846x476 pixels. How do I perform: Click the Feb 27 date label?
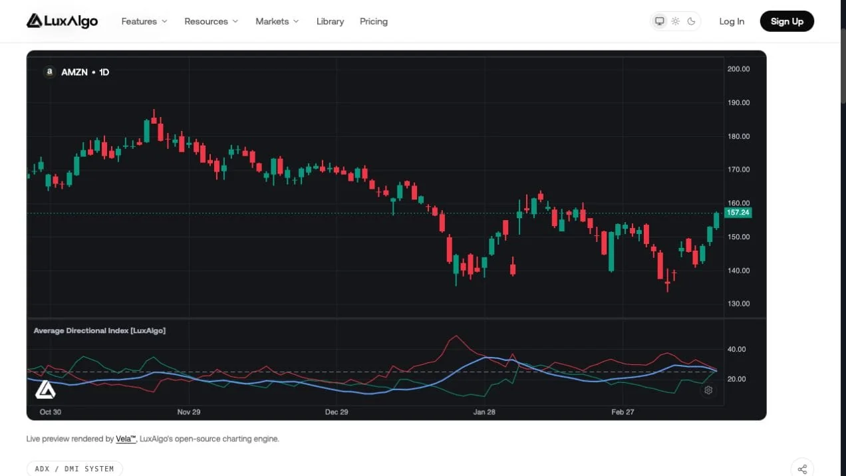click(623, 412)
